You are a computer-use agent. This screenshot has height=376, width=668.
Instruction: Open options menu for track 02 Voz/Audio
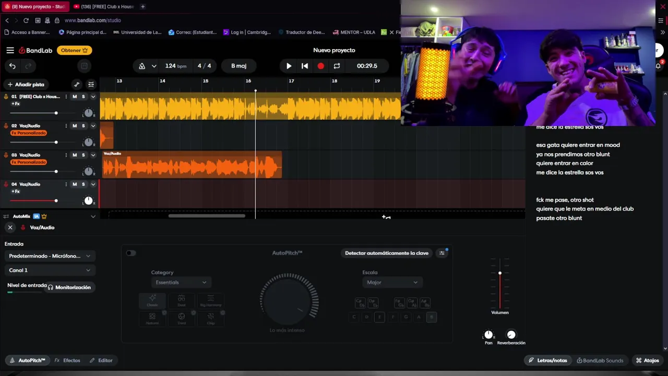click(66, 126)
